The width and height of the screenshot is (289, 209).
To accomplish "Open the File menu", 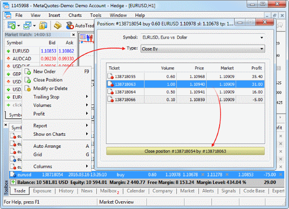I will coord(19,15).
